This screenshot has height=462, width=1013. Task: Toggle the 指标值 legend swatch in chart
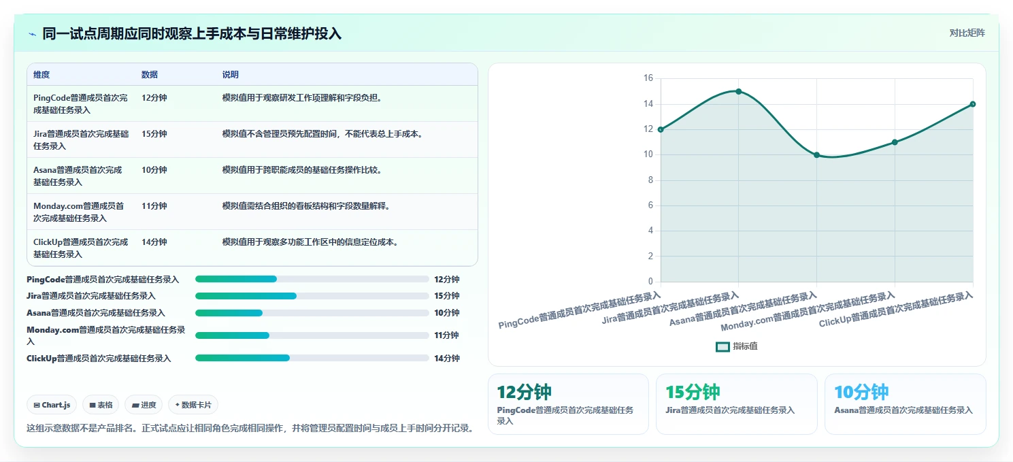(723, 346)
